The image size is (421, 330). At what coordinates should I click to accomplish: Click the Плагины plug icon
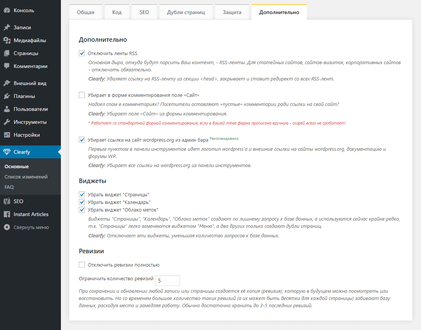point(7,96)
